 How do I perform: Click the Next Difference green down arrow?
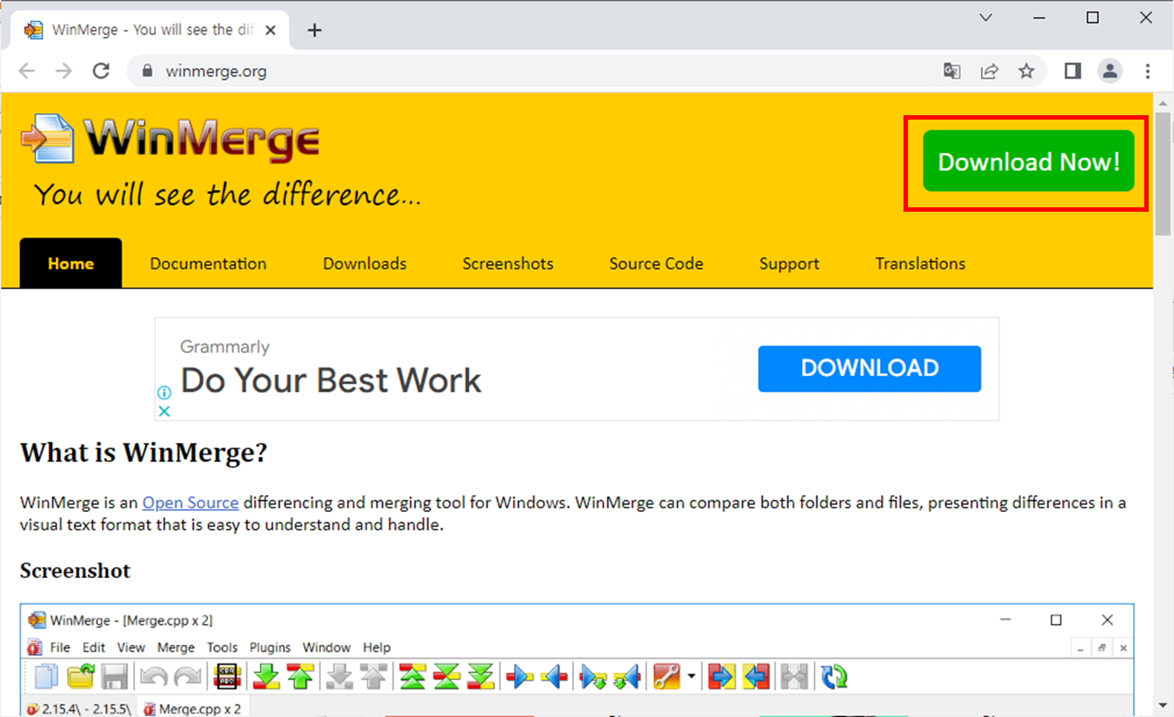click(x=266, y=677)
